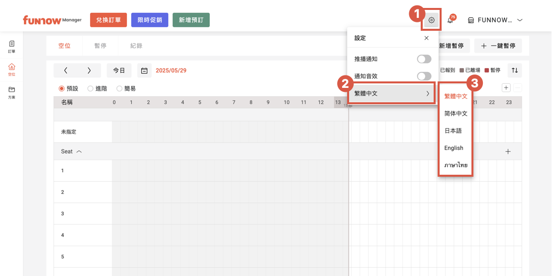This screenshot has height=276, width=552.
Task: Toggle the 通知音效 switch
Action: tap(424, 76)
